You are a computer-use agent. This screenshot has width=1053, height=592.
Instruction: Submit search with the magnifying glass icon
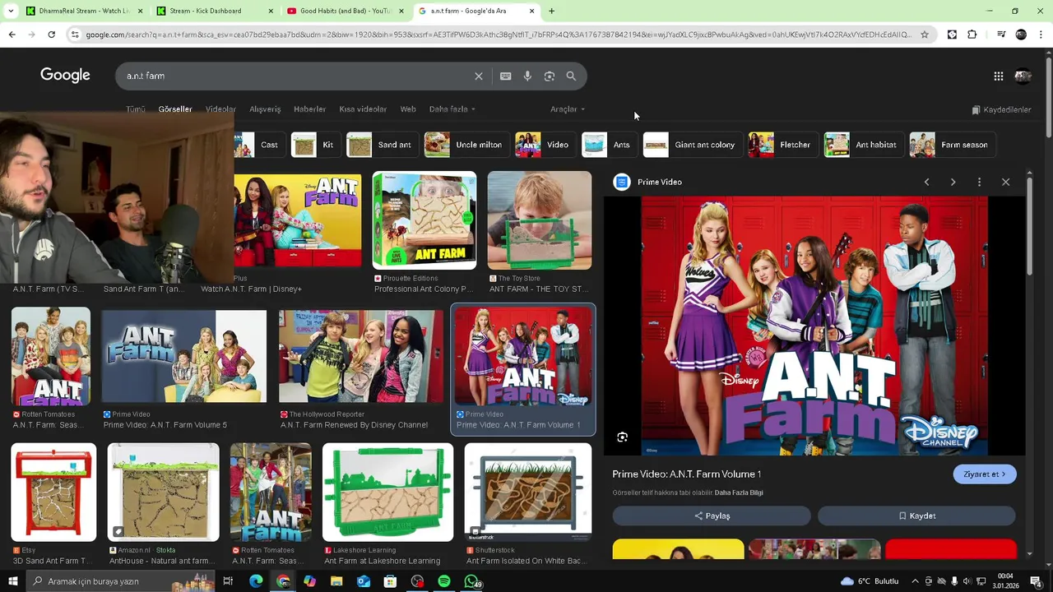point(571,76)
